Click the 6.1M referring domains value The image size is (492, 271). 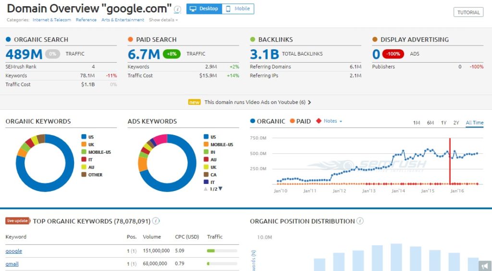356,67
